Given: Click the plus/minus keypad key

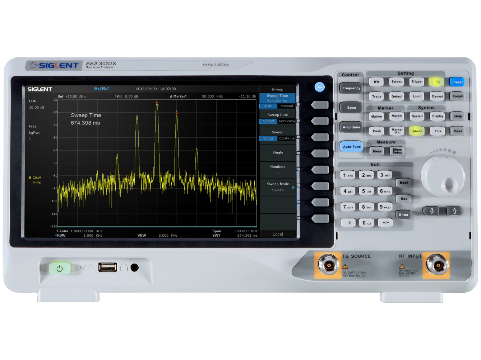Looking at the screenshot, I should (x=385, y=223).
